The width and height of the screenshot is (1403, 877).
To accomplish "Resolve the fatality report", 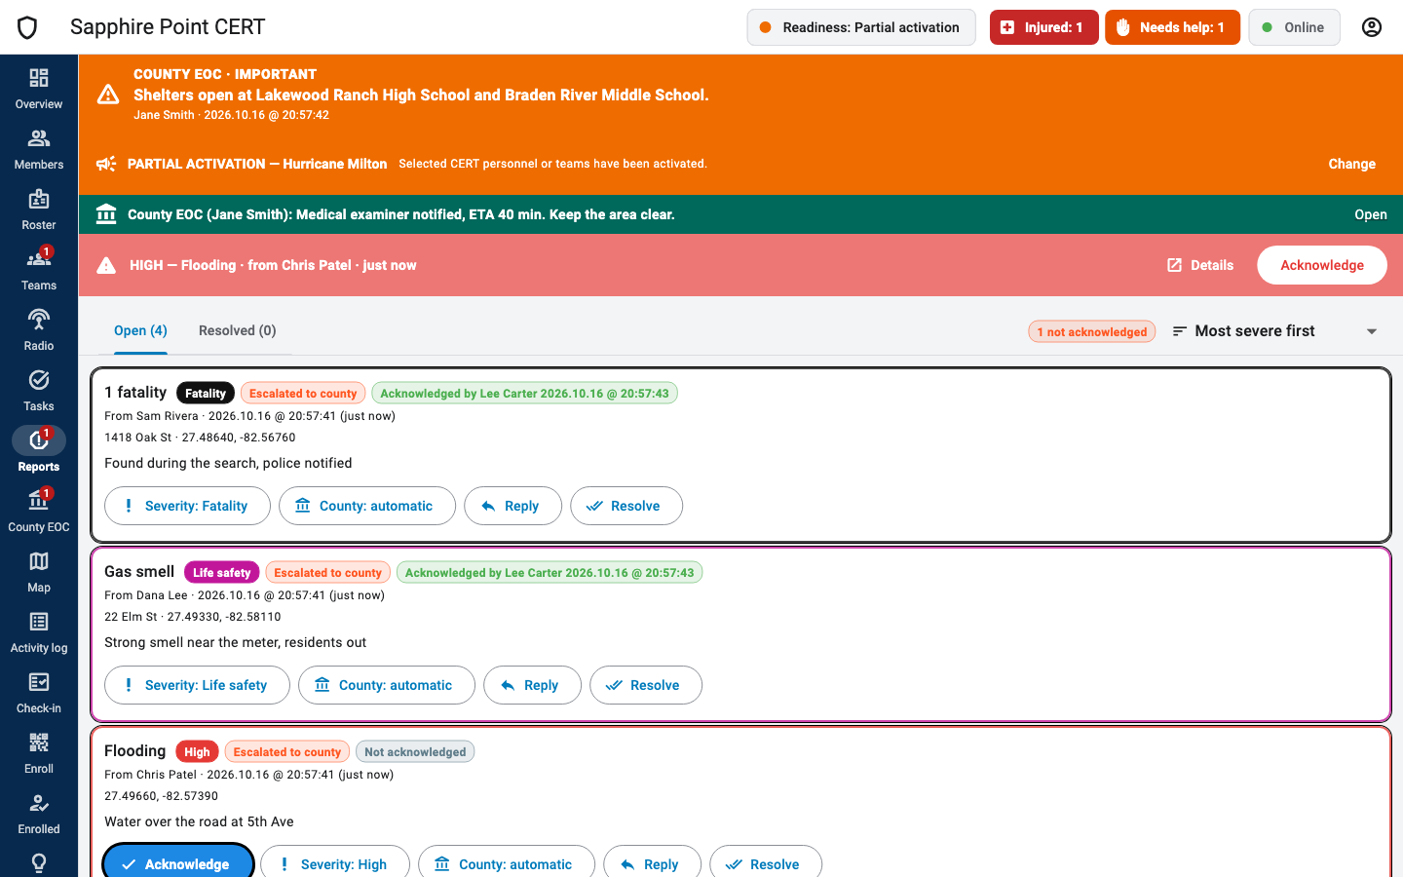I will tap(626, 506).
